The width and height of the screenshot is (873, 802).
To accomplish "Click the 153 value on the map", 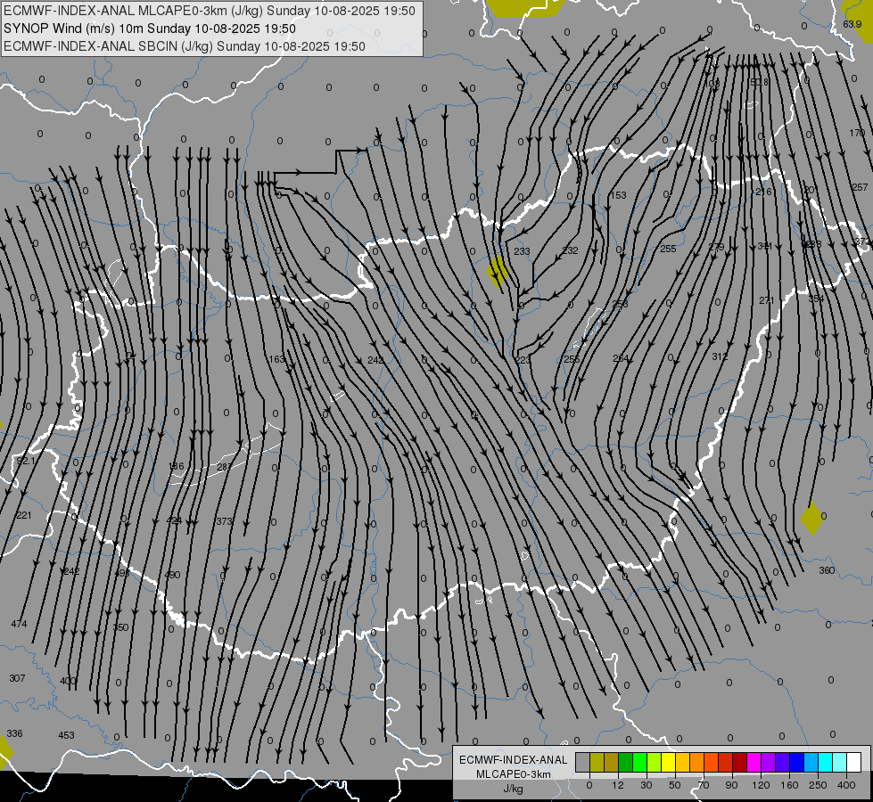I will pyautogui.click(x=618, y=195).
